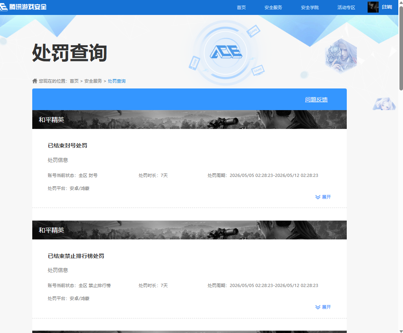Open the 活动专区 navigation menu
This screenshot has height=333, width=403.
pos(346,7)
